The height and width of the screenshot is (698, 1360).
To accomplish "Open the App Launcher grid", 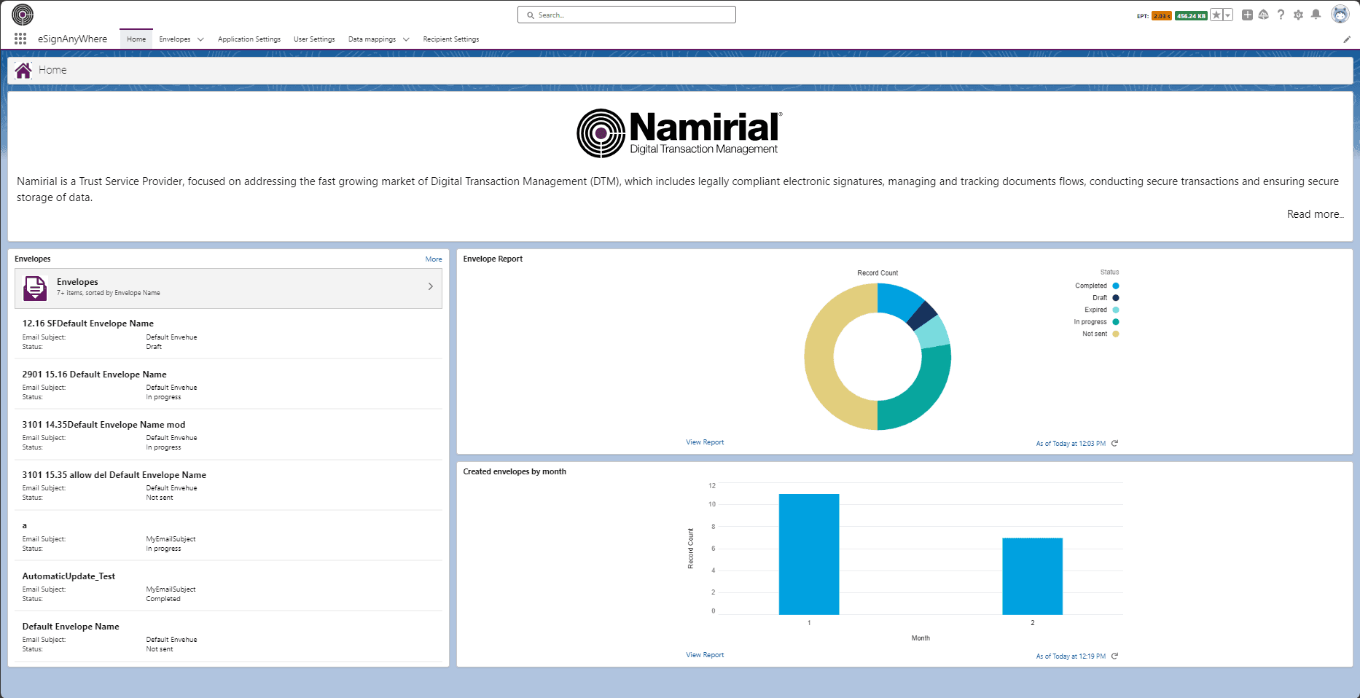I will pos(20,39).
